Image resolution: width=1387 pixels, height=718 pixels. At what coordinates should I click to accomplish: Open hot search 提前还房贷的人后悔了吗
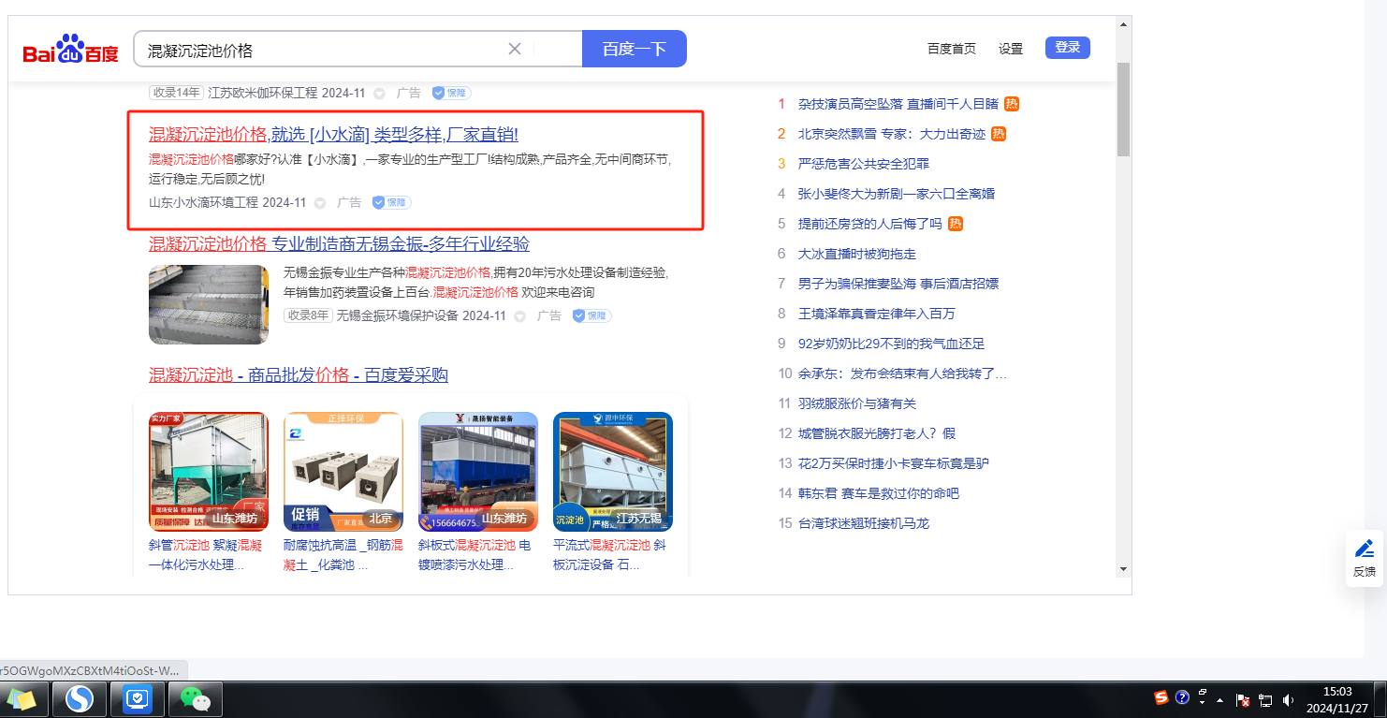coord(870,224)
